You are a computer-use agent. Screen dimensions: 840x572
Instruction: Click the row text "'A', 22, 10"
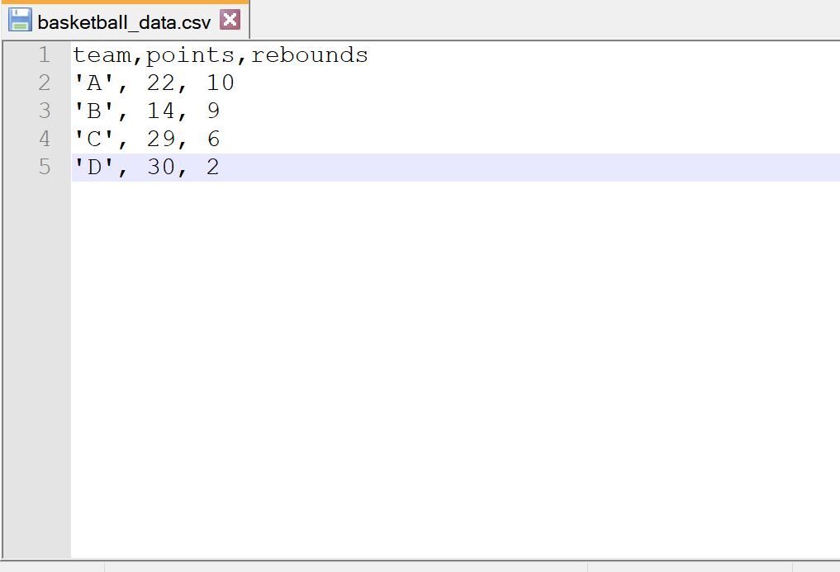[x=154, y=83]
